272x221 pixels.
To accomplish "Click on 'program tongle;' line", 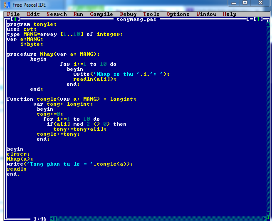I will tap(32, 24).
